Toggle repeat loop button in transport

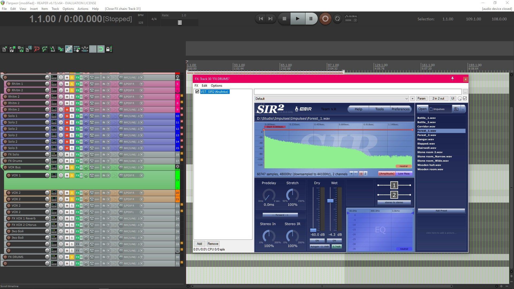pos(337,19)
